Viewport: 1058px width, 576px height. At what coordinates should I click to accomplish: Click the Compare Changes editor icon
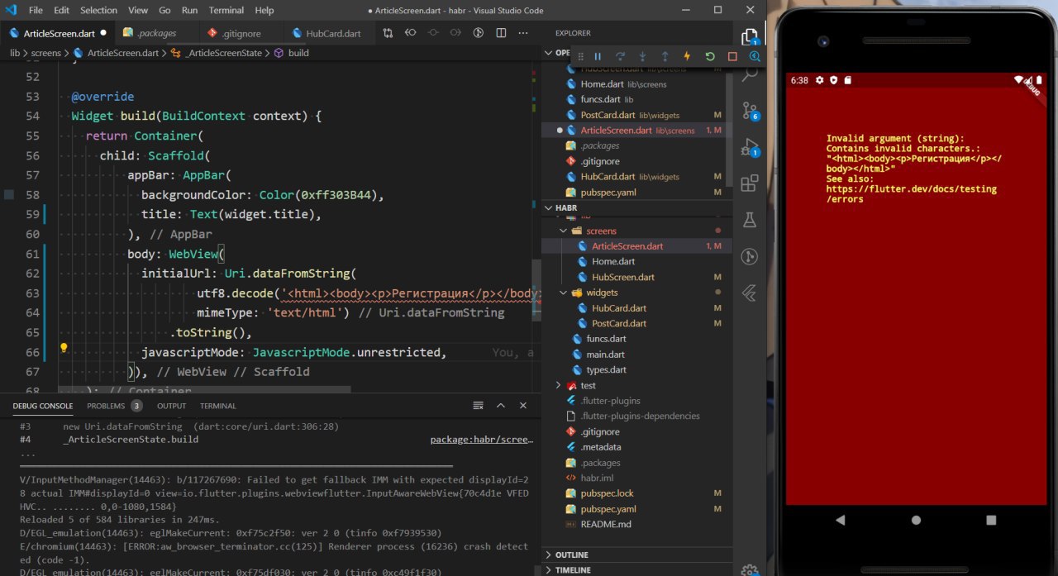click(x=388, y=33)
